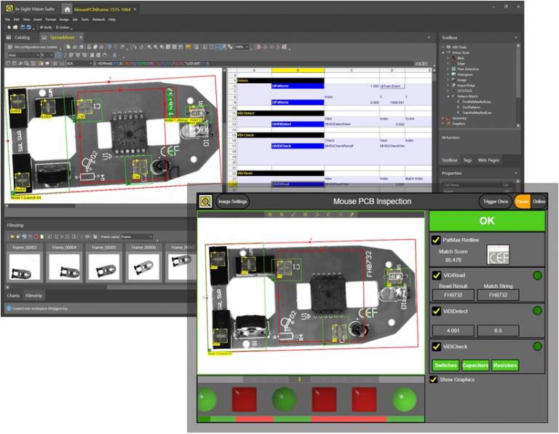The height and width of the screenshot is (434, 559).
Task: Click the green Capacitors button
Action: 475,365
